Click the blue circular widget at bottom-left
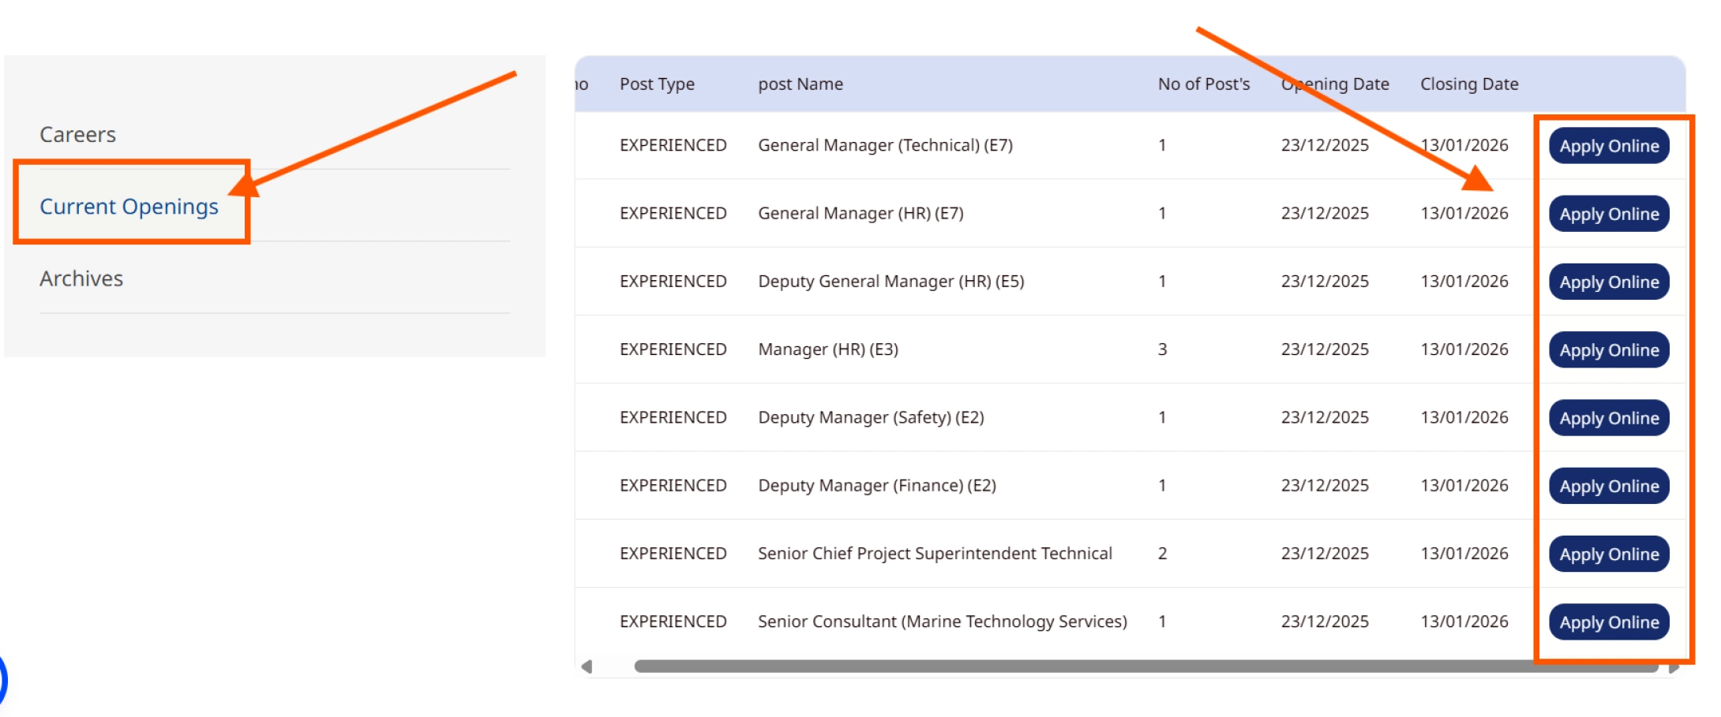Image resolution: width=1721 pixels, height=717 pixels. [x=2, y=680]
